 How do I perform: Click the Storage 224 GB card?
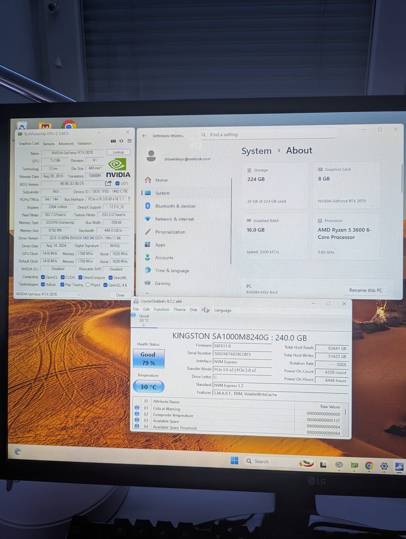[275, 185]
